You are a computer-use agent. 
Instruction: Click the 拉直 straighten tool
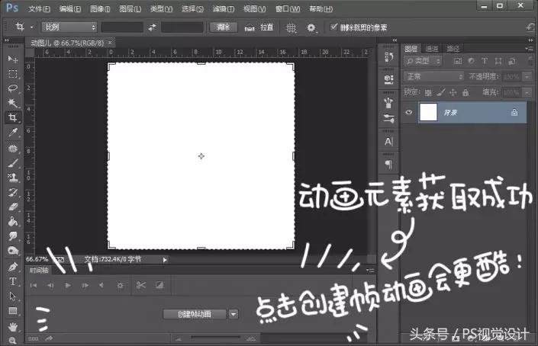[259, 27]
